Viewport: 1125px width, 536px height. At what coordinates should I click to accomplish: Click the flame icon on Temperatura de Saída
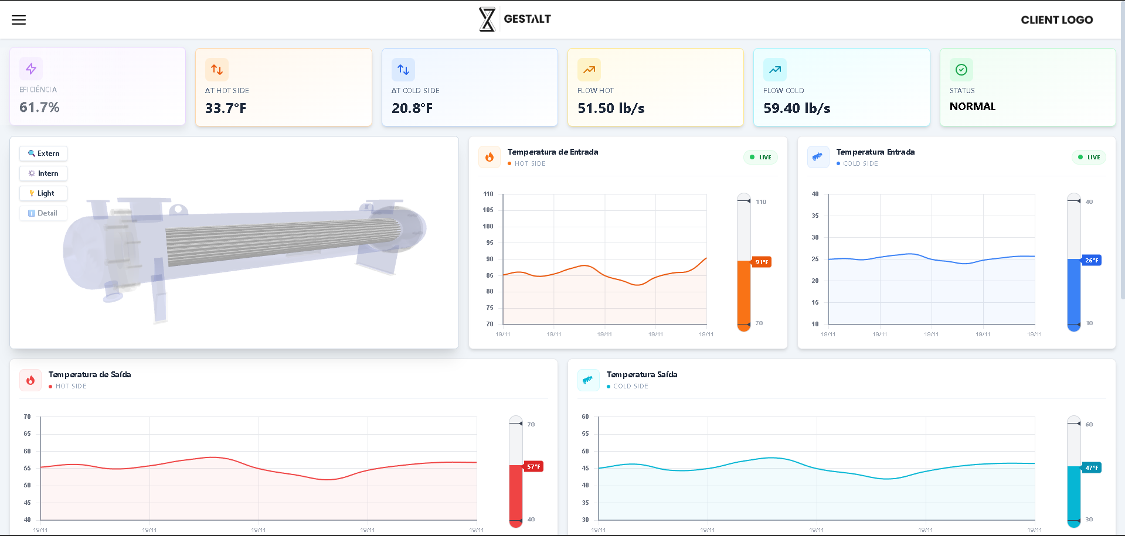click(x=30, y=380)
